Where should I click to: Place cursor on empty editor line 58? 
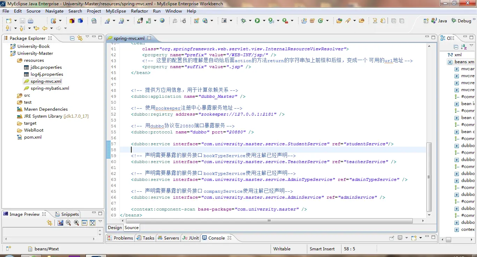[x=272, y=150]
